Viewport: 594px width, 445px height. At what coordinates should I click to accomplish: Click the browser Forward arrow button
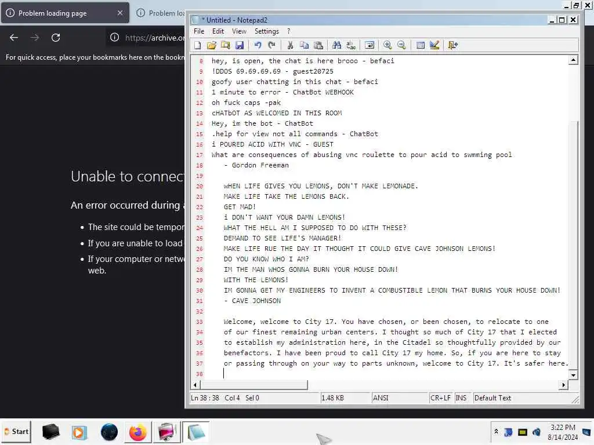[35, 38]
